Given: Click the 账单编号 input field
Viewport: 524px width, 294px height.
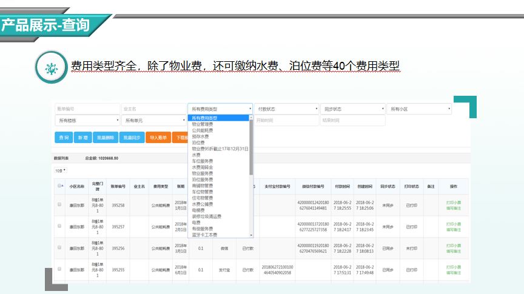Looking at the screenshot, I should 86,109.
